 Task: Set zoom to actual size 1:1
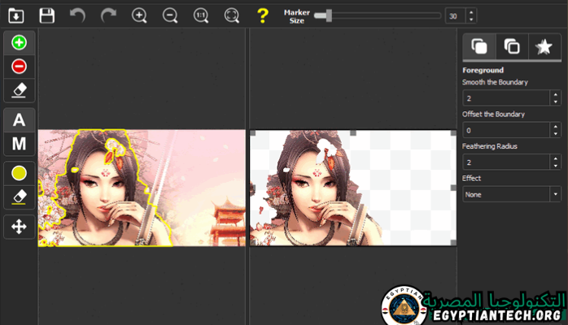(201, 15)
